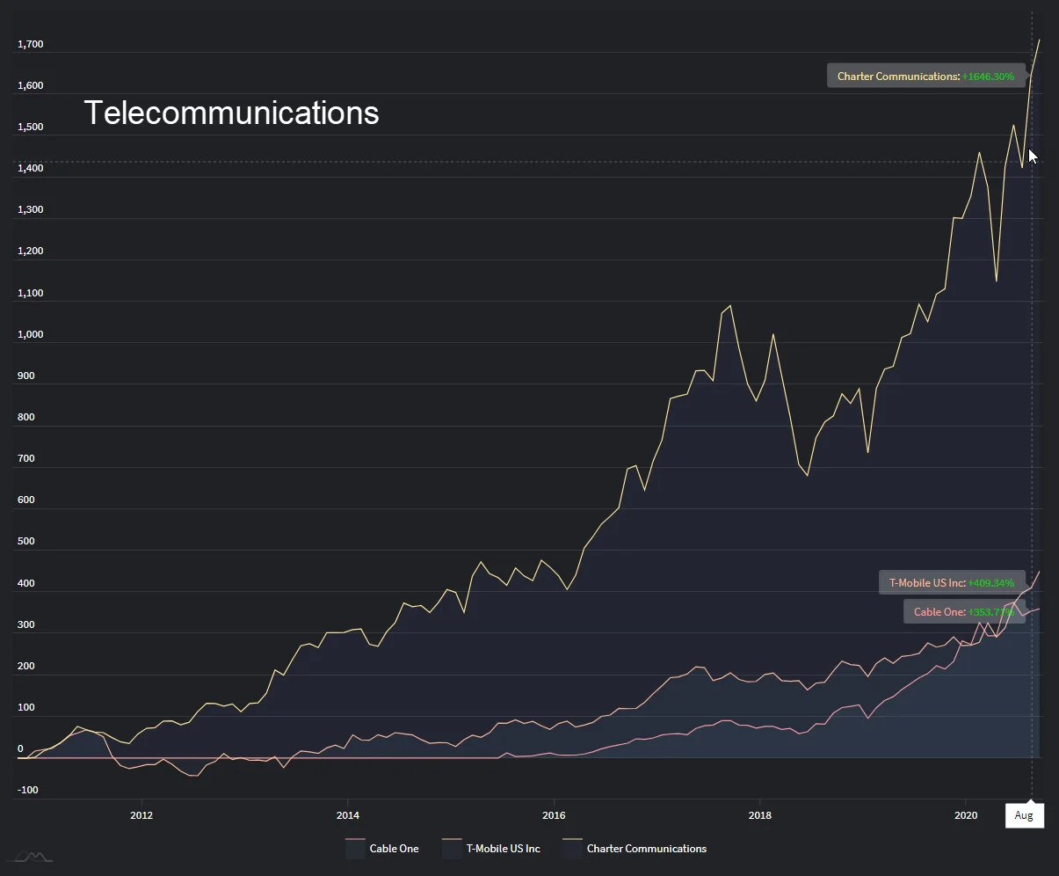Click the 700 y-axis value
The image size is (1059, 876).
(x=26, y=458)
